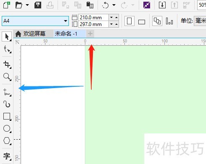This screenshot has height=164, width=206.
Task: Click the zoom level field
Action: (x=202, y=5)
